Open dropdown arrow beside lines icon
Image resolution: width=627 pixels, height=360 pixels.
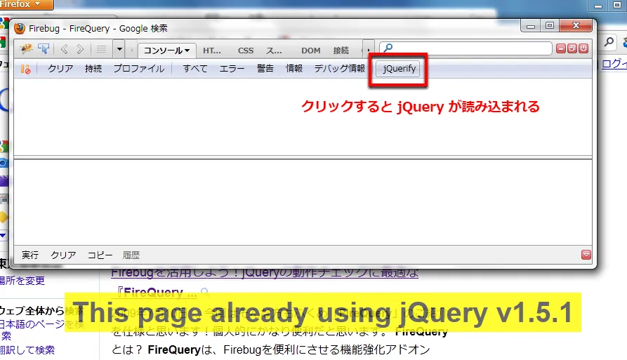119,50
